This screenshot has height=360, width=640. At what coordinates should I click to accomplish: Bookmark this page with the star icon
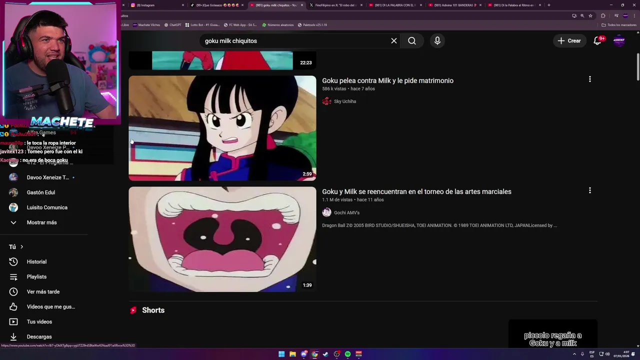pyautogui.click(x=590, y=15)
